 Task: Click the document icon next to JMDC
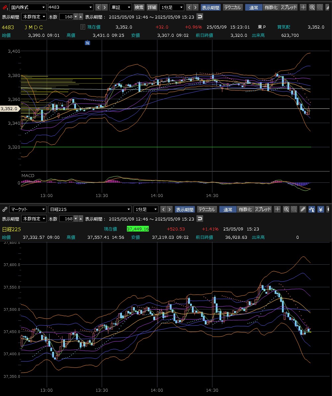point(83,27)
